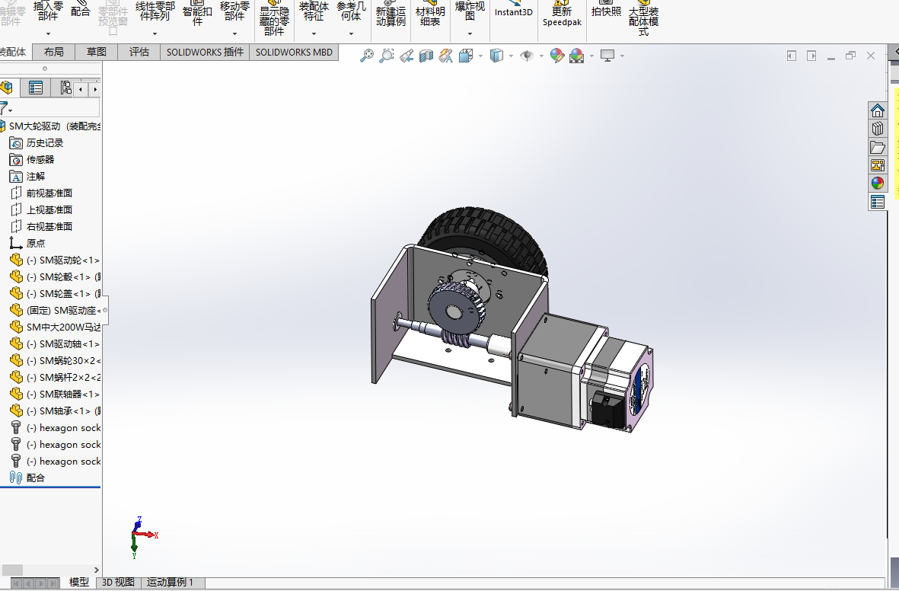Open the 模型 bottom tab
Viewport: 899px width, 591px height.
click(x=79, y=582)
